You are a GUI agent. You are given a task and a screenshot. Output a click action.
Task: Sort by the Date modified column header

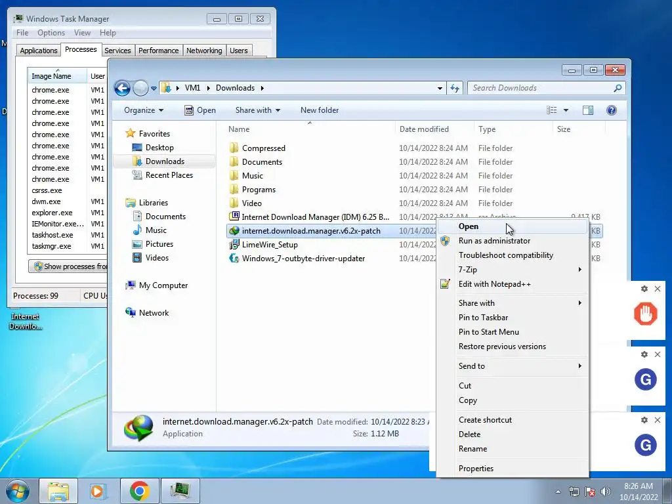pyautogui.click(x=434, y=129)
